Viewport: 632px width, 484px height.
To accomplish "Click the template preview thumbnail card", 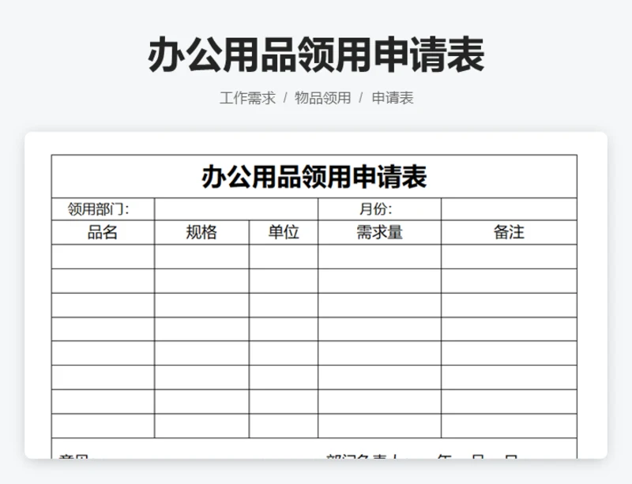I will click(316, 295).
